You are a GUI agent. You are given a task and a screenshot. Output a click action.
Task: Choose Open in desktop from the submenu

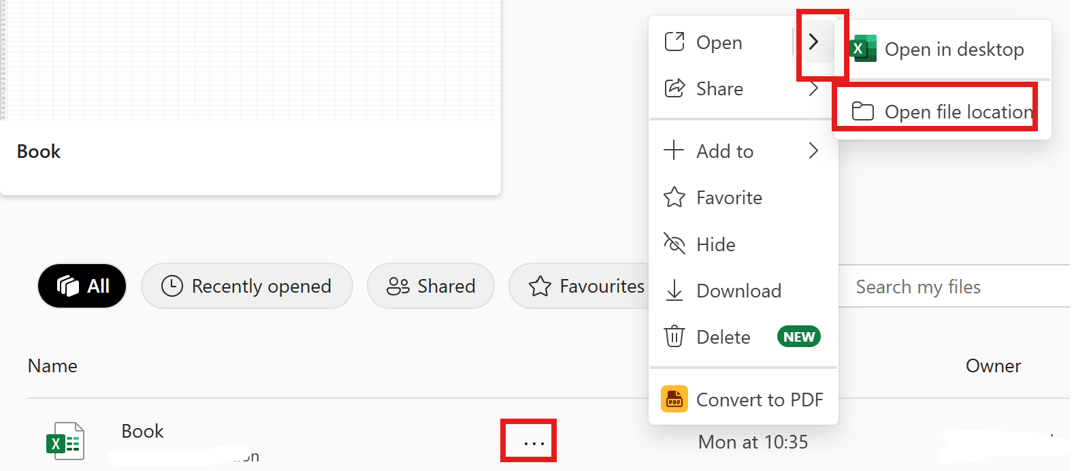(953, 48)
